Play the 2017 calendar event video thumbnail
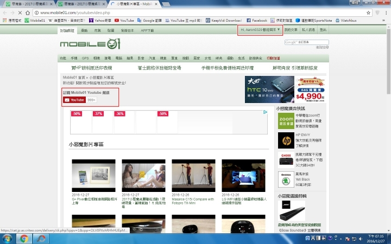 [x=143, y=176]
